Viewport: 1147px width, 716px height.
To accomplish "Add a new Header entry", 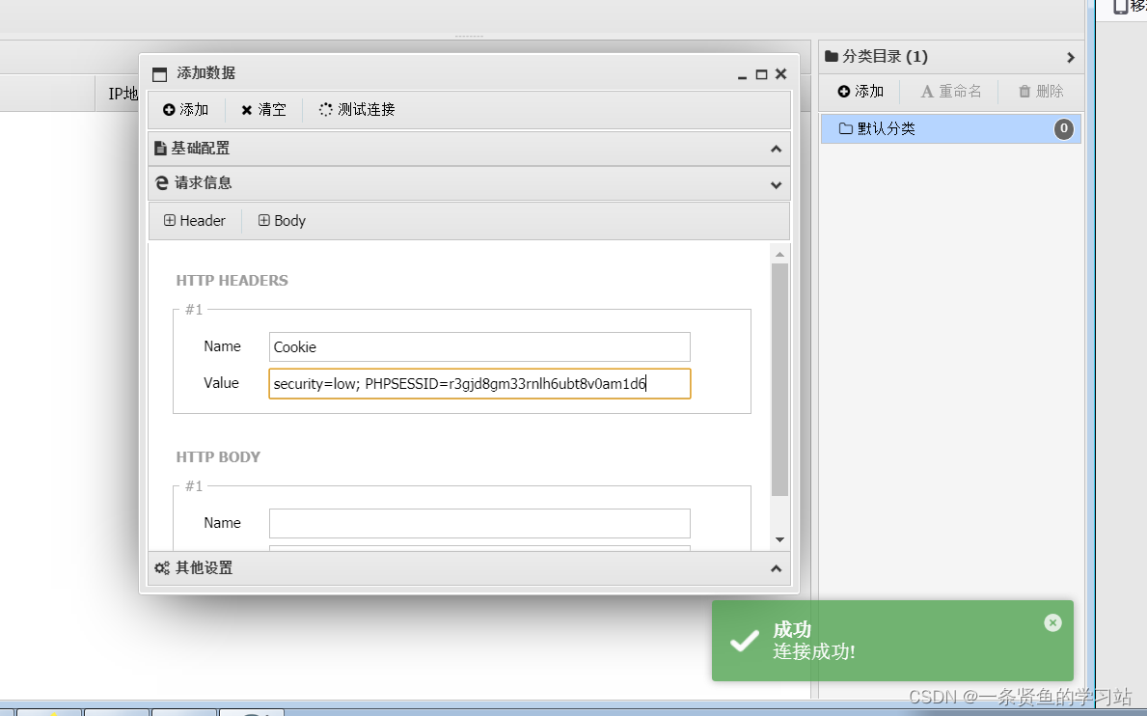I will click(x=195, y=221).
